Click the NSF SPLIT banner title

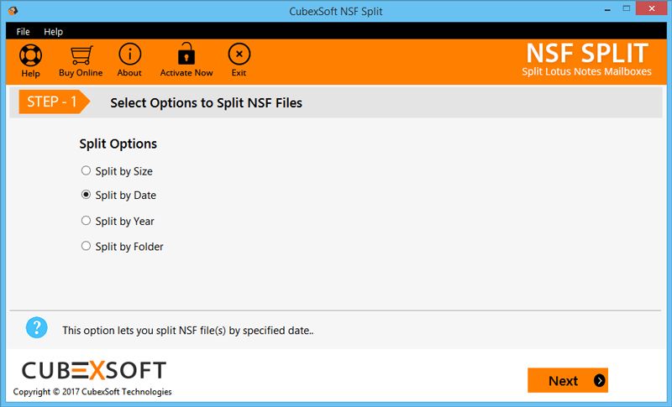click(587, 53)
